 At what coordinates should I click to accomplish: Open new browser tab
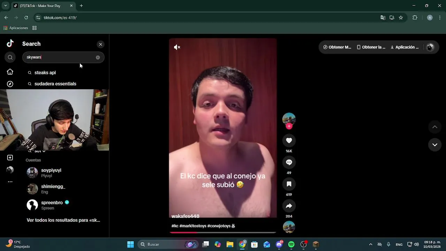point(81,6)
